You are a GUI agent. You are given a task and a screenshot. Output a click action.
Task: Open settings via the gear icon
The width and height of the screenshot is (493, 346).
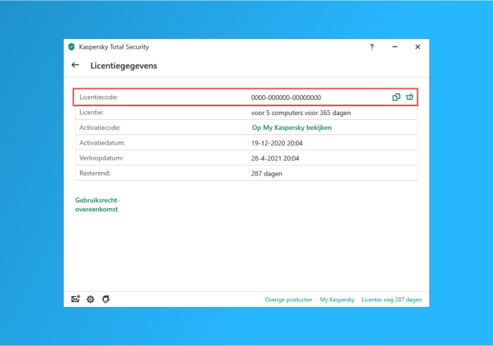[90, 299]
